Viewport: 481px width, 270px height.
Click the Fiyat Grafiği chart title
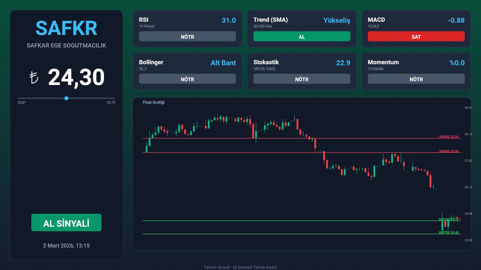click(x=154, y=102)
